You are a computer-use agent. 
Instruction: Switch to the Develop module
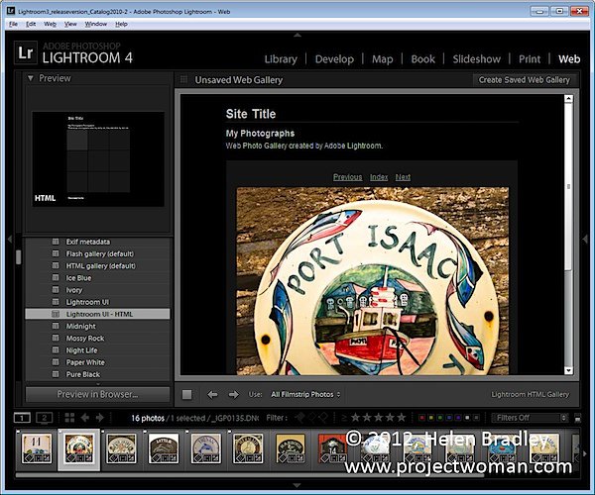[334, 59]
